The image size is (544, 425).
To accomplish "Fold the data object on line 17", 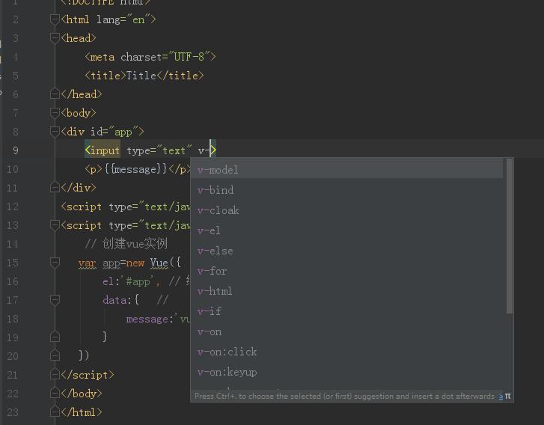I will pos(55,300).
